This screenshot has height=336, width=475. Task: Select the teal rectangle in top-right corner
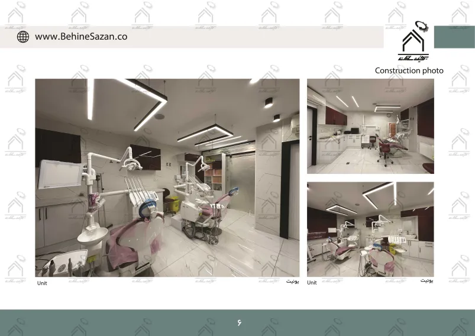click(x=454, y=37)
